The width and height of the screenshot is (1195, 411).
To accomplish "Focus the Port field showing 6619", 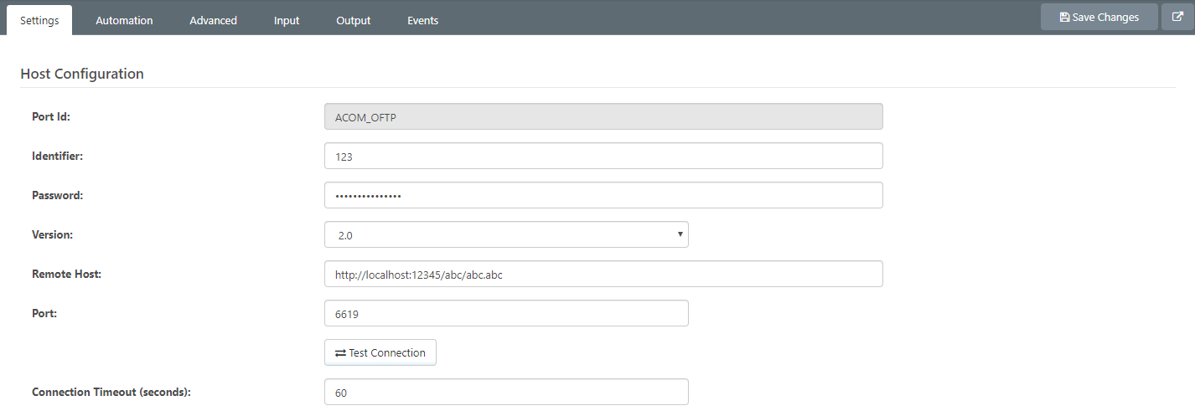I will point(505,313).
